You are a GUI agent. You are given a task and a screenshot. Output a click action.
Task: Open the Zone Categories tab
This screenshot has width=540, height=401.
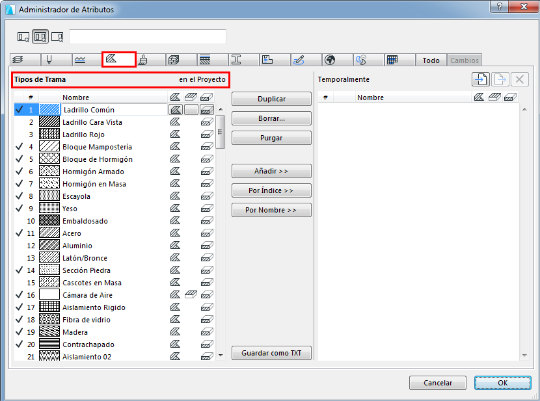pos(275,60)
